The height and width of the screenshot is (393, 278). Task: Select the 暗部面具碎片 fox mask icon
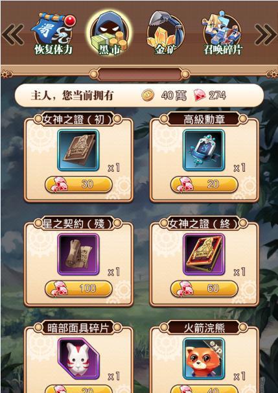coord(78,359)
